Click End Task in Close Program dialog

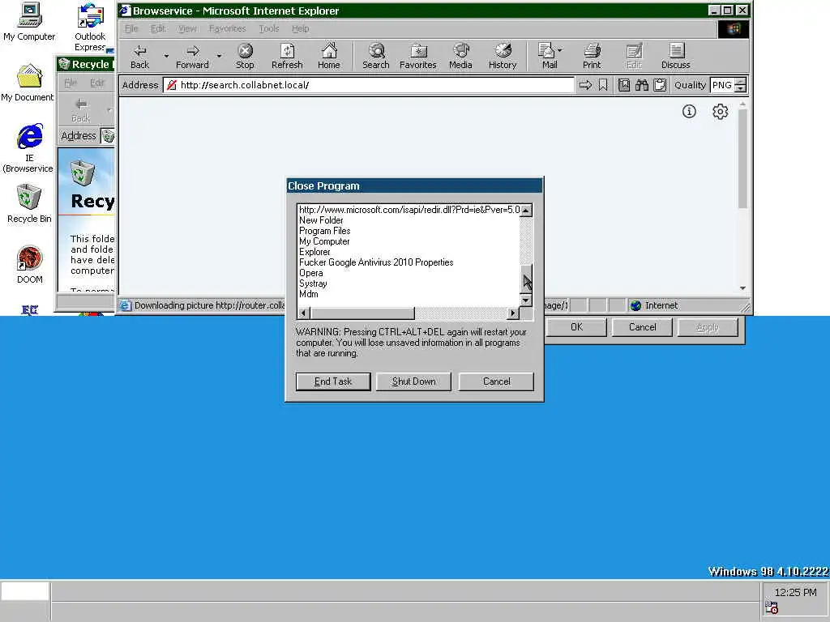tap(333, 381)
